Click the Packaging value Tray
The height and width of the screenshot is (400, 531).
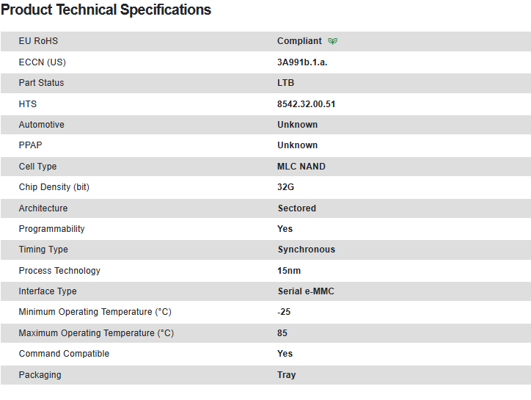[x=286, y=375]
